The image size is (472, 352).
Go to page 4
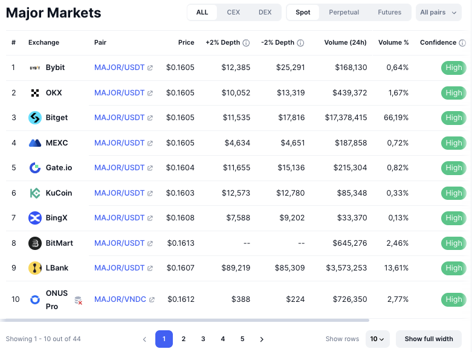(x=223, y=339)
